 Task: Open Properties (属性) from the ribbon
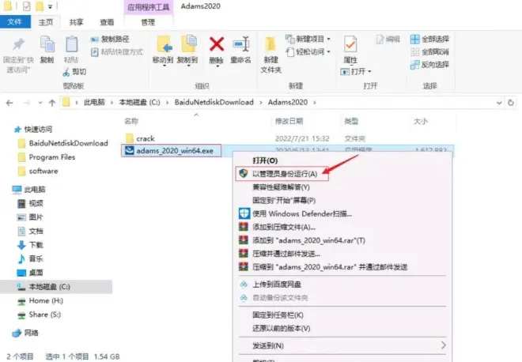tap(350, 48)
